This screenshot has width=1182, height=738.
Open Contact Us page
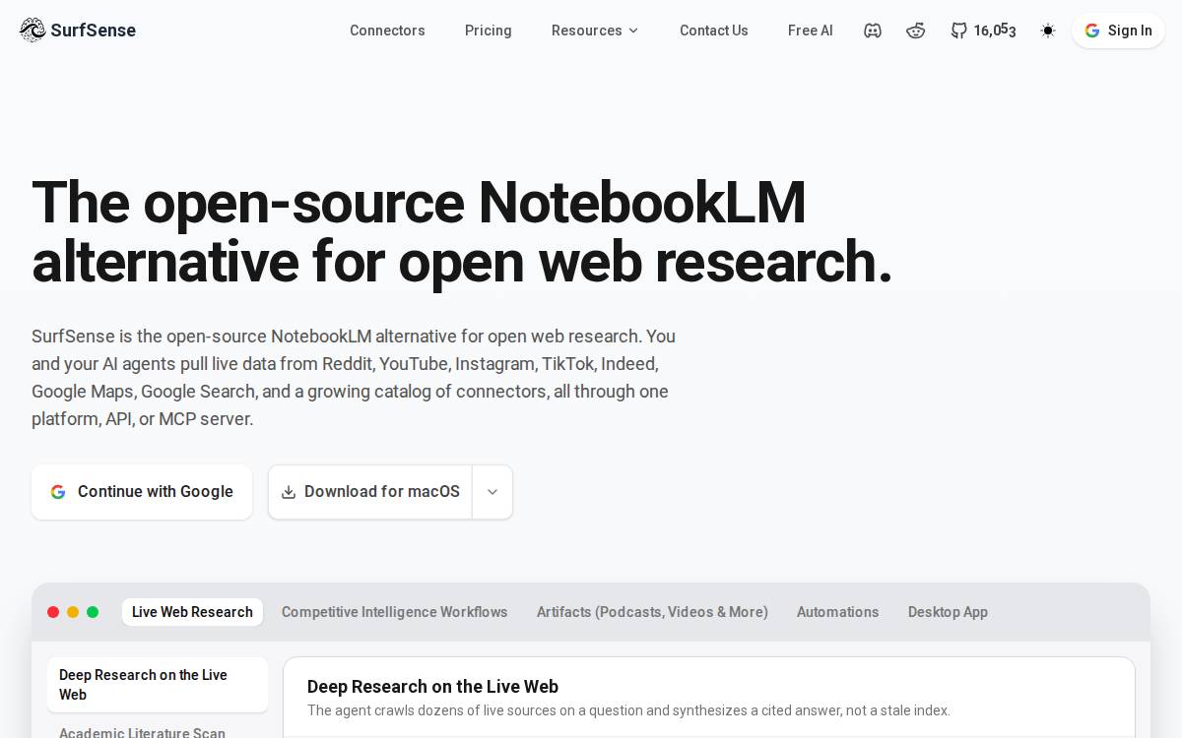pos(714,31)
